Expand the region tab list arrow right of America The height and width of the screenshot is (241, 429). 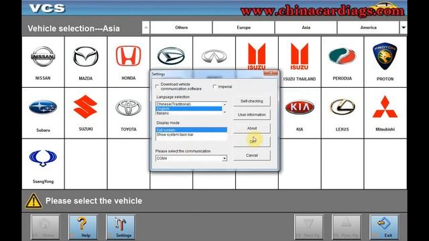[x=404, y=27]
